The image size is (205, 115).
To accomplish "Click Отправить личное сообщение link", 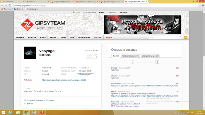I will tap(40, 100).
